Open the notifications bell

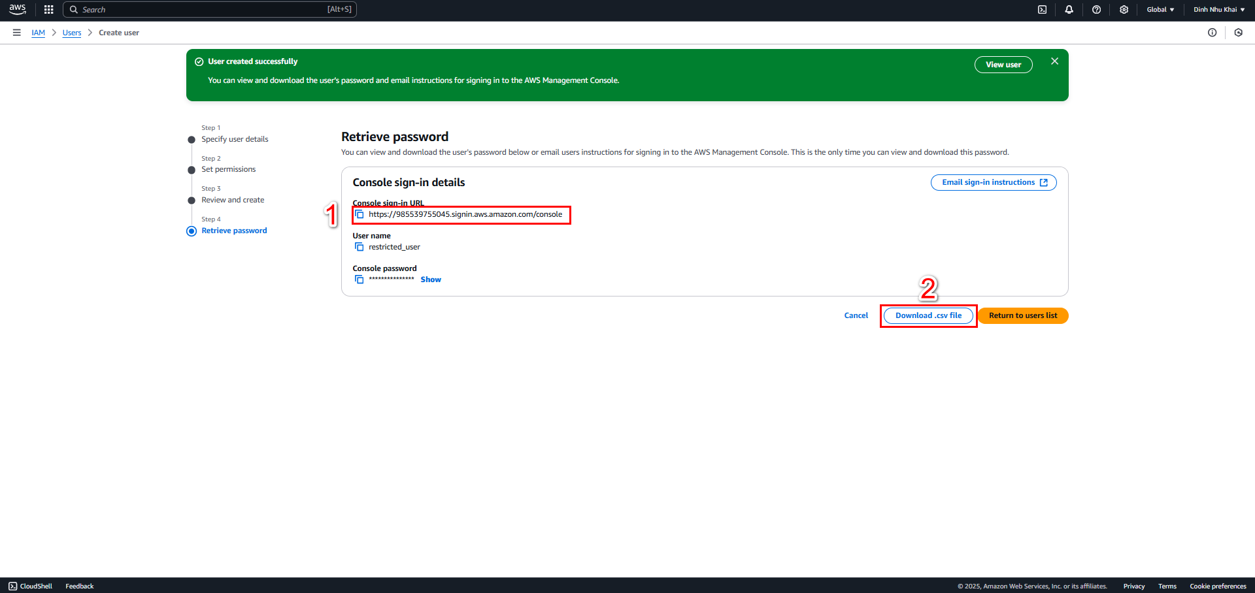coord(1069,10)
